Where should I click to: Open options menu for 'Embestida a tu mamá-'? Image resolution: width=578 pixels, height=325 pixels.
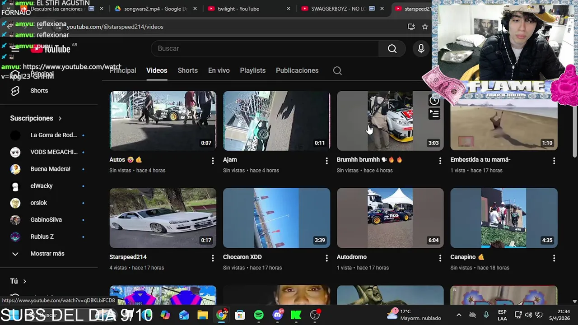[554, 161]
